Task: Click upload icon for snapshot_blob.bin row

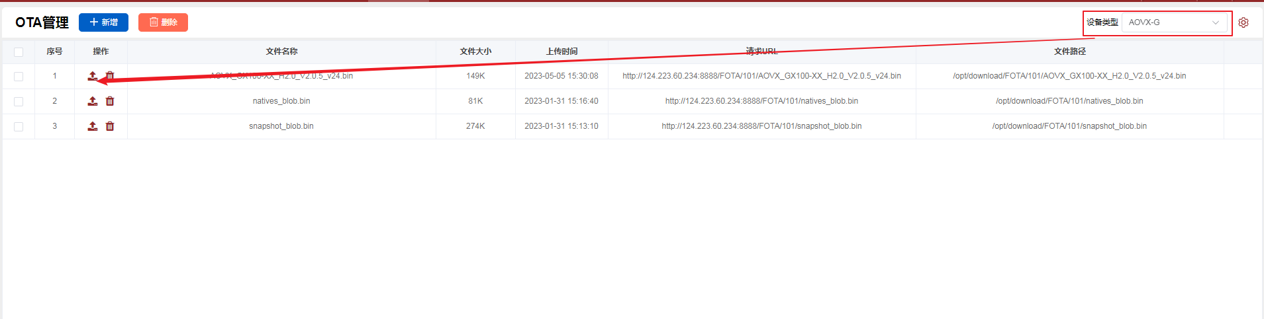Action: 93,126
